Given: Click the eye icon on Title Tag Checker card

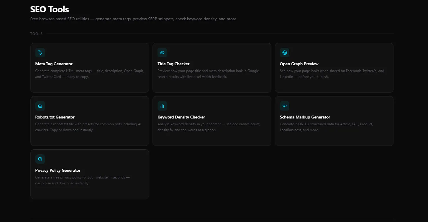Looking at the screenshot, I should (x=162, y=53).
